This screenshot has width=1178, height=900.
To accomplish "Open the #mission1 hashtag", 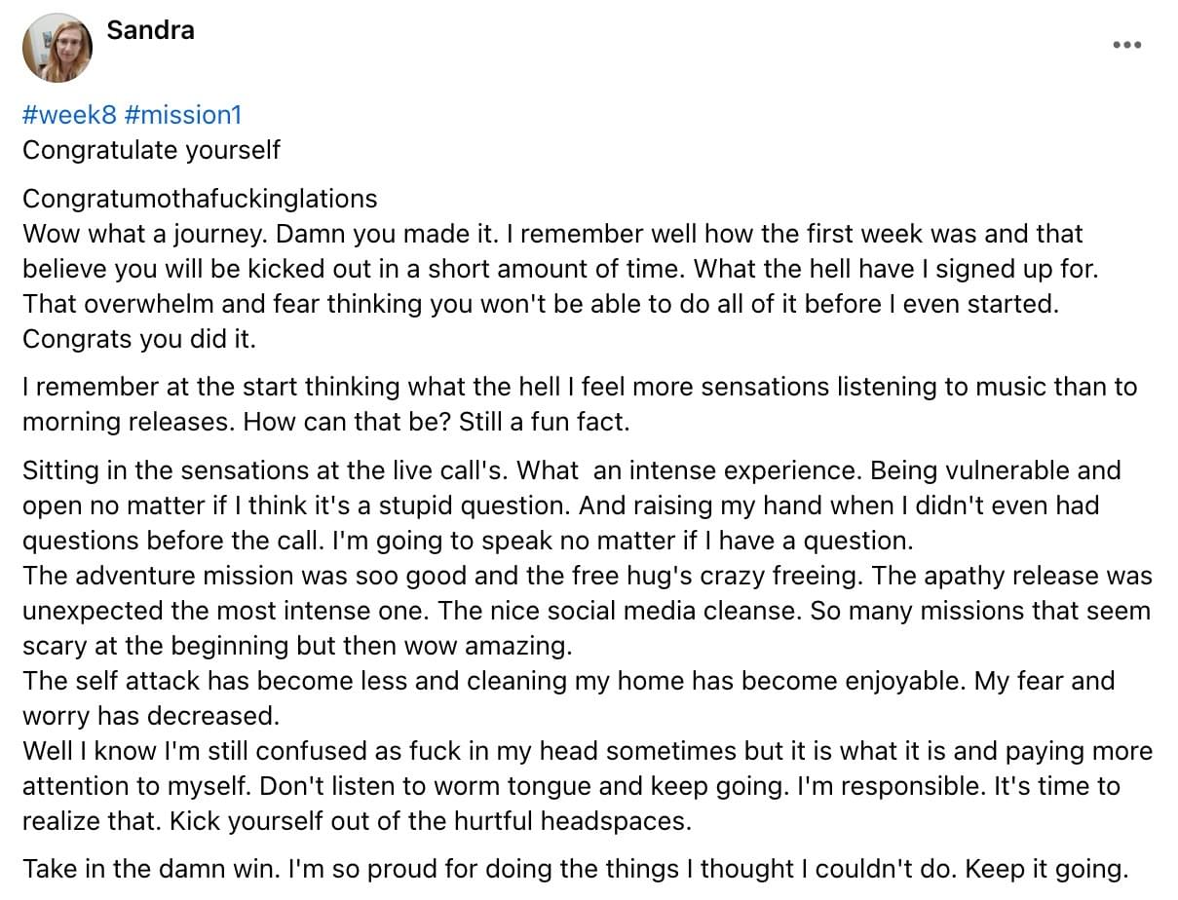I will pos(183,115).
